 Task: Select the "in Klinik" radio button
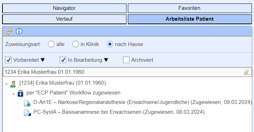[75, 44]
